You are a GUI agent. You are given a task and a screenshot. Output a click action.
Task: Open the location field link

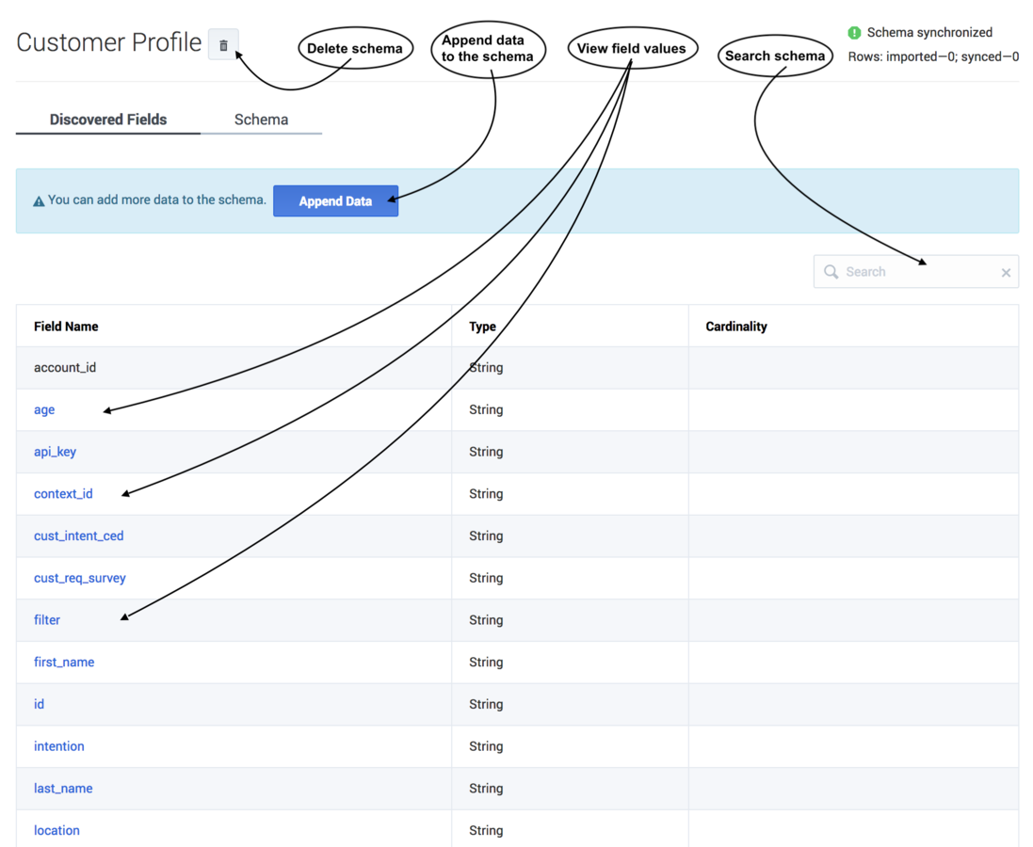pyautogui.click(x=56, y=831)
